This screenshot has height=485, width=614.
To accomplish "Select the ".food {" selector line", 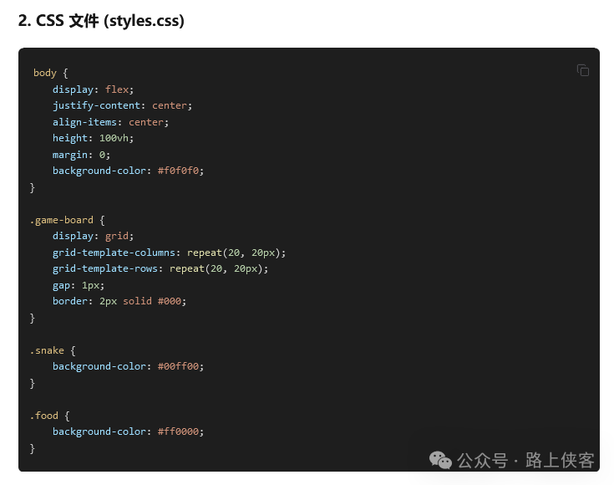I will pos(50,416).
